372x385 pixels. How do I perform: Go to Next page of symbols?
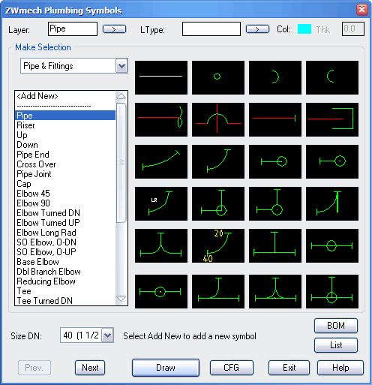pos(90,368)
